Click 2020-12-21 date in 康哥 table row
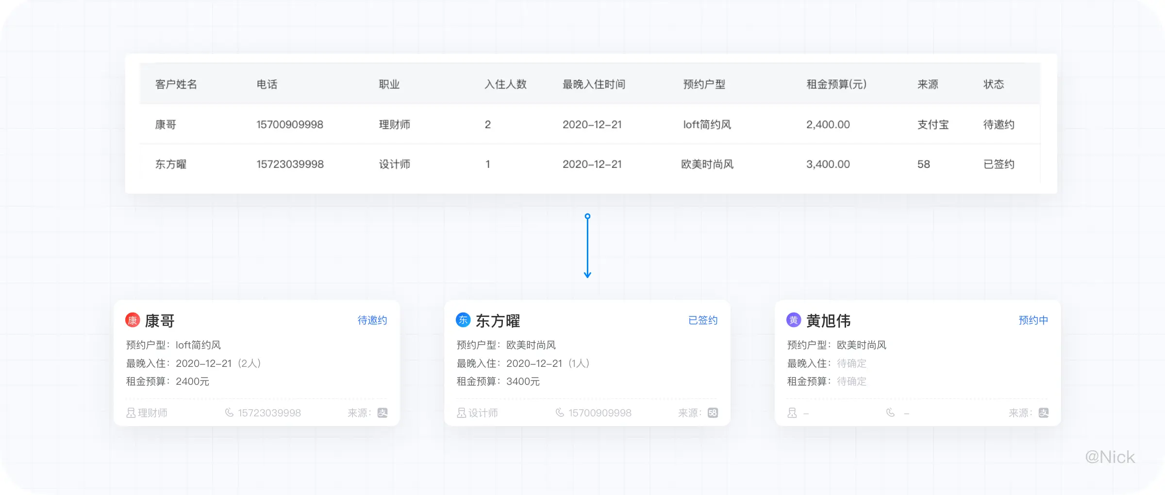 (x=592, y=125)
